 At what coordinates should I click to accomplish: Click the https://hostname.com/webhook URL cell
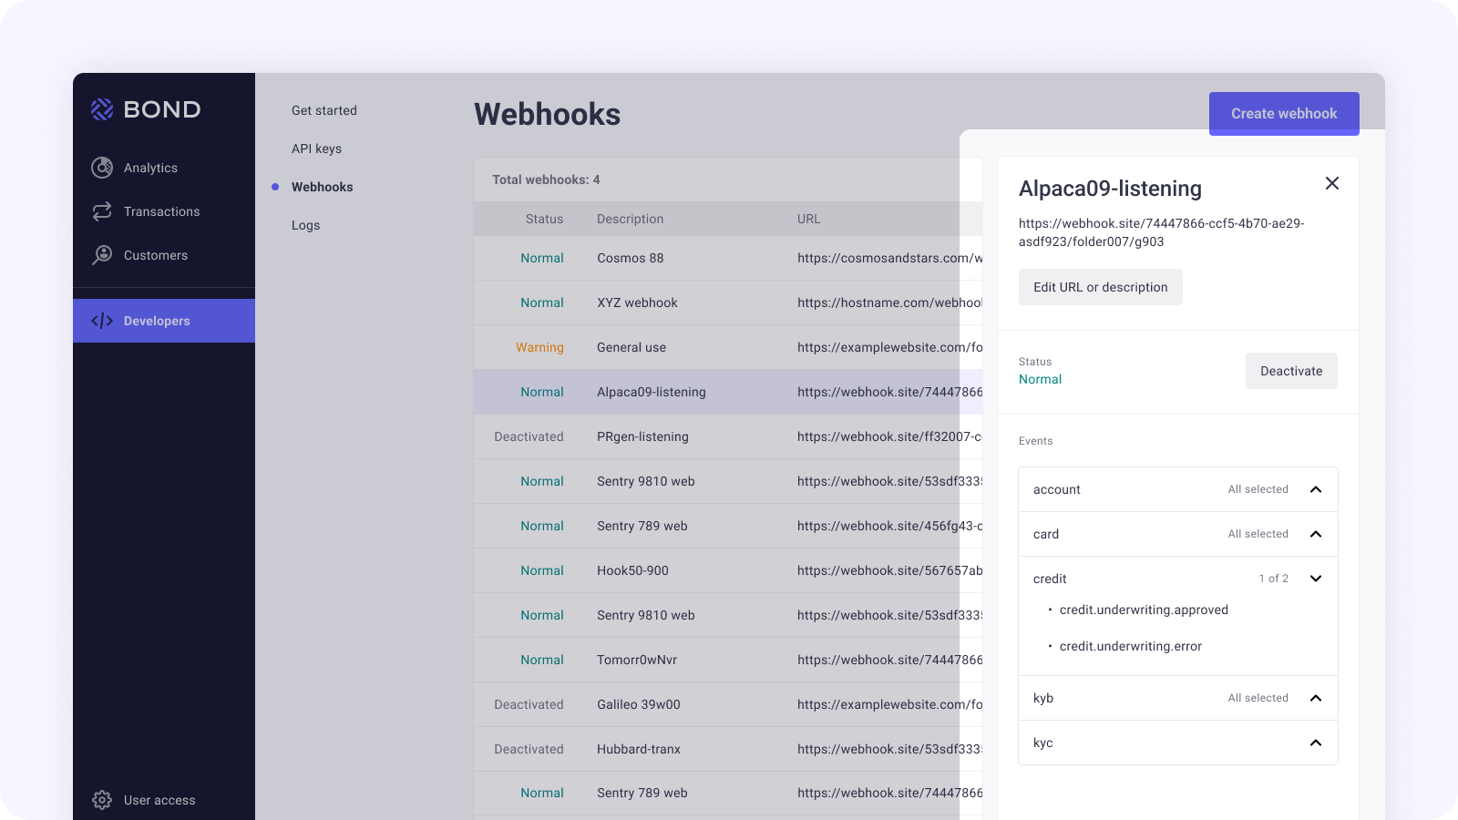tap(889, 302)
